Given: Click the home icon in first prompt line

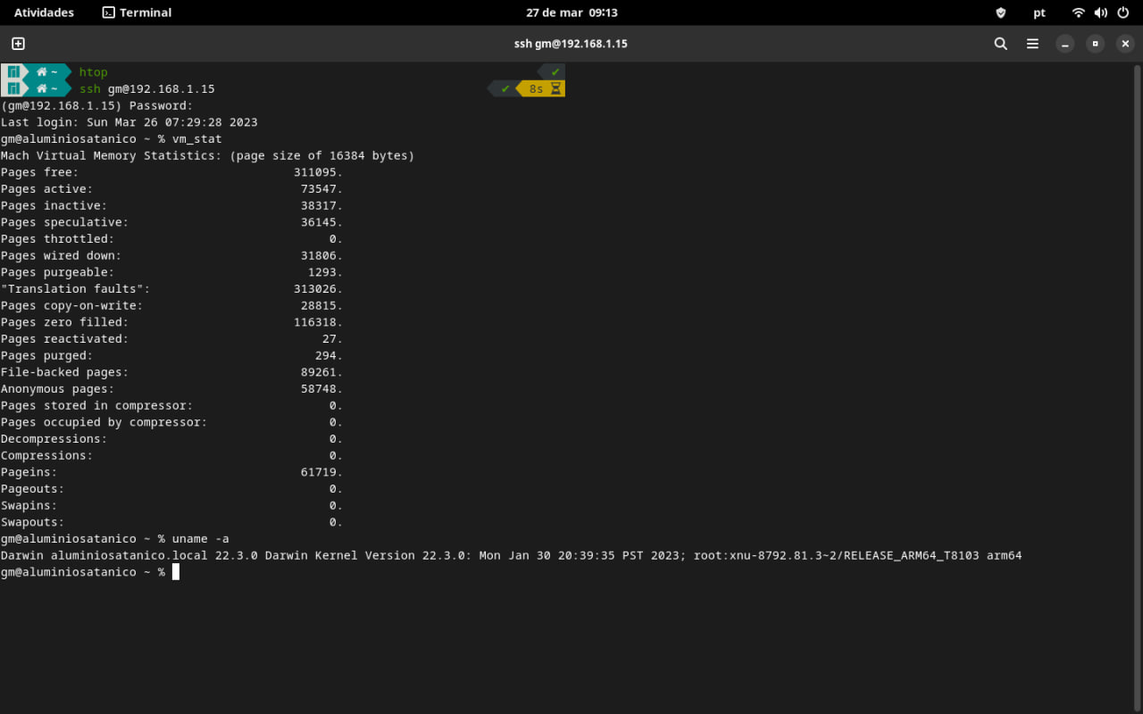Looking at the screenshot, I should pos(41,72).
